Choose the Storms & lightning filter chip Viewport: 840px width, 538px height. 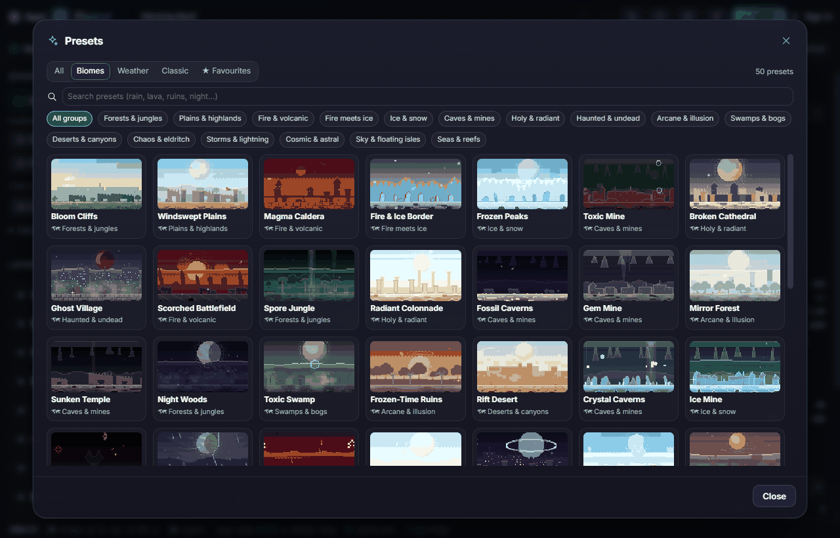(x=238, y=140)
